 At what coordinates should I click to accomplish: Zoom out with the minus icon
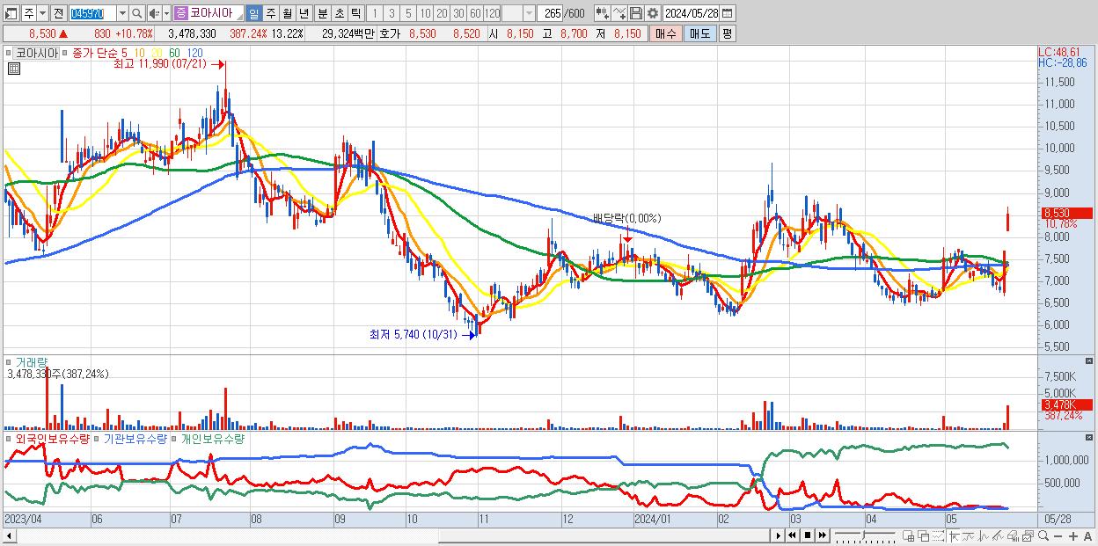point(1058,535)
